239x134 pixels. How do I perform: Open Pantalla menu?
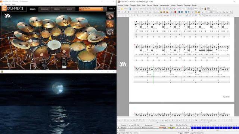click(180, 5)
